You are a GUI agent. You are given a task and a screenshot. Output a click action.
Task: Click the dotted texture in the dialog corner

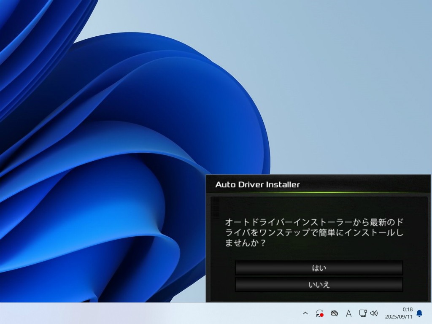pyautogui.click(x=215, y=205)
